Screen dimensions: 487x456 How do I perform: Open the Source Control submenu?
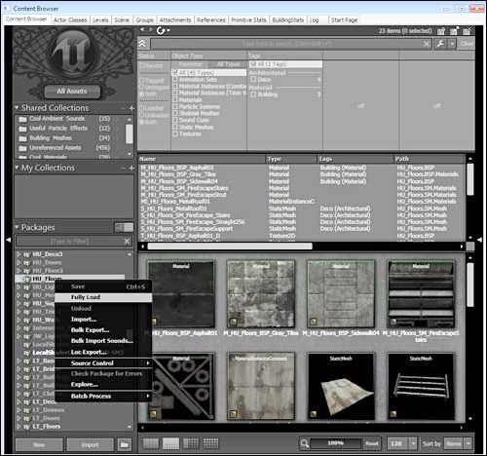(x=103, y=363)
